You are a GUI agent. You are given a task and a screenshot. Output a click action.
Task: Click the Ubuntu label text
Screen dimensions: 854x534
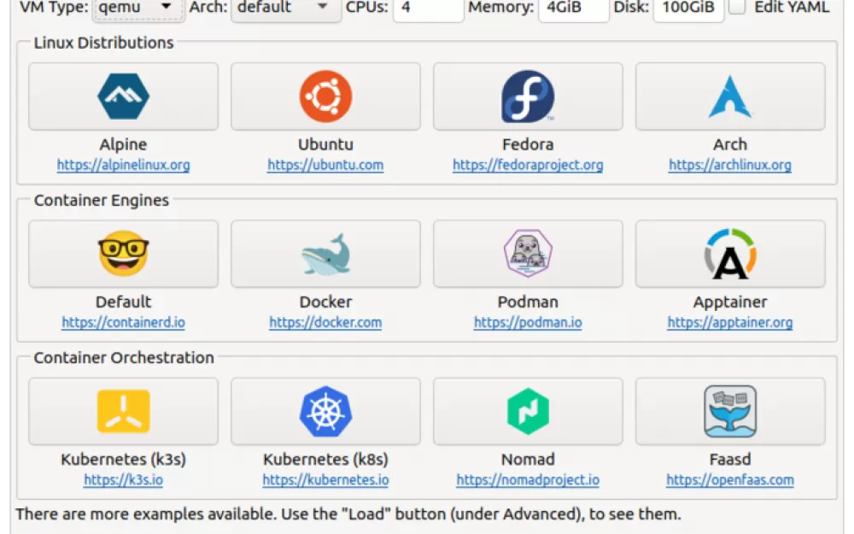pos(325,144)
